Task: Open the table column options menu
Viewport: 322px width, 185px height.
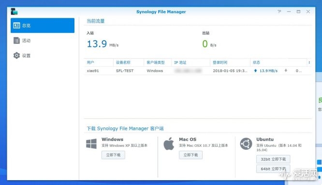Action: [x=309, y=62]
